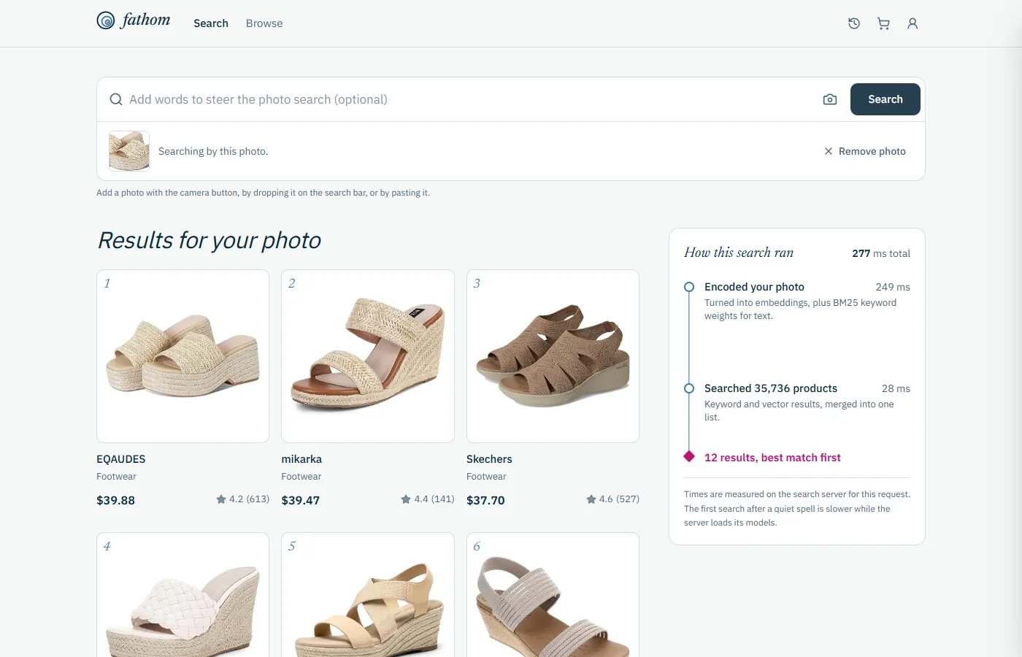This screenshot has height=657, width=1022.
Task: Click the 4.2 (613) rating text
Action: tap(249, 499)
